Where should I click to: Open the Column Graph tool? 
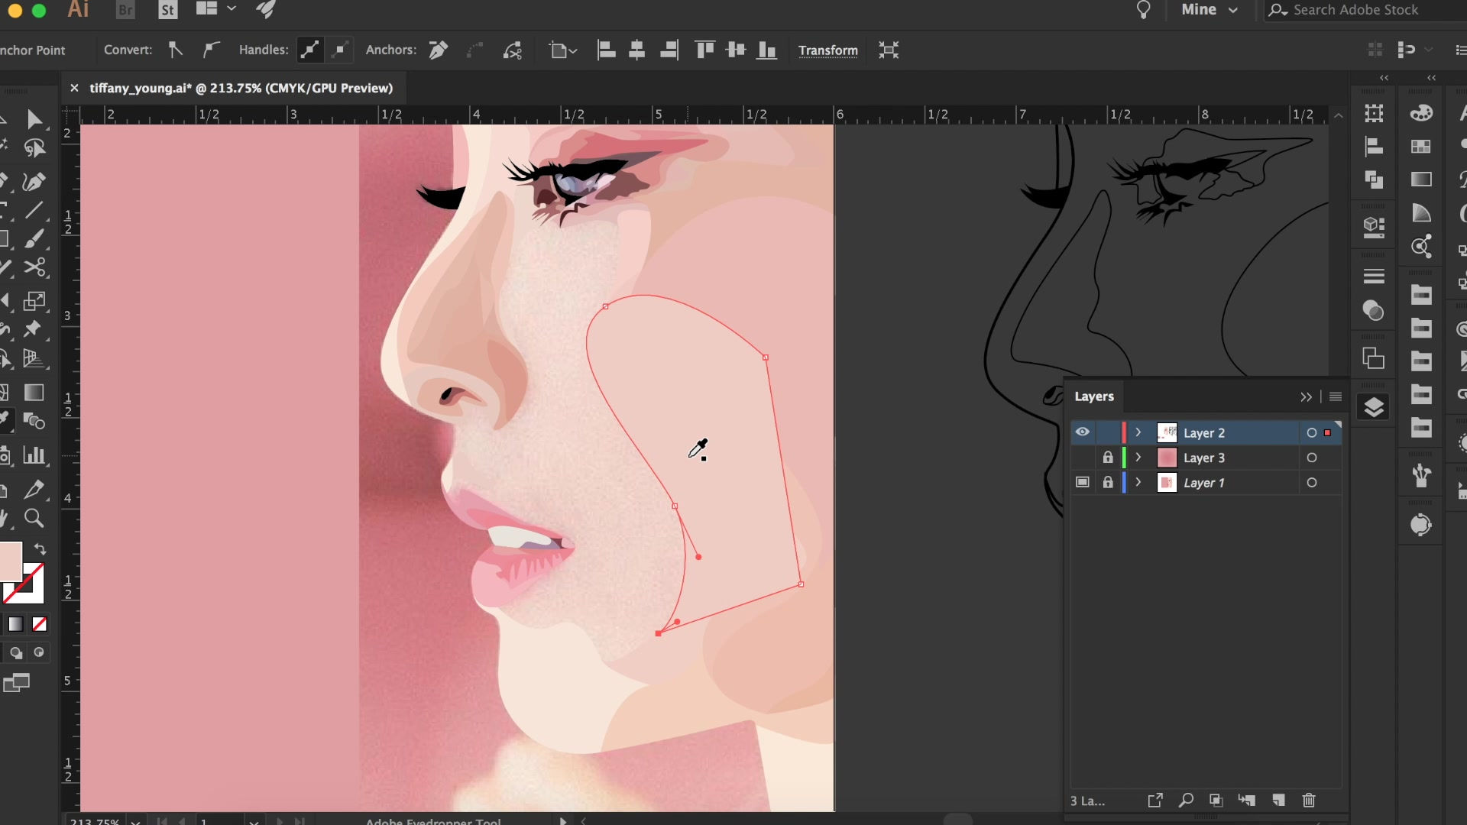coord(34,456)
